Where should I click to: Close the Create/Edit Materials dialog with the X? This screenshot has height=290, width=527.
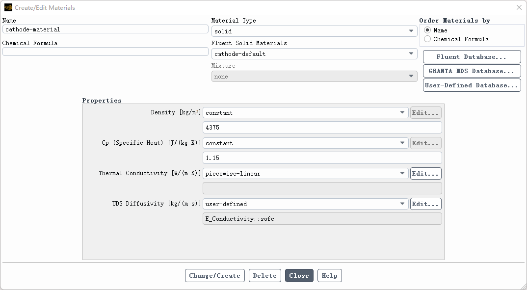point(519,7)
